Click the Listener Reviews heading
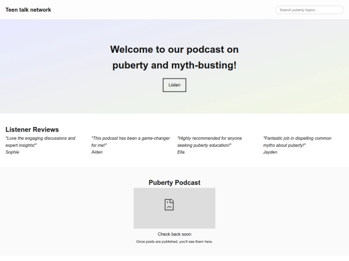 [x=32, y=130]
